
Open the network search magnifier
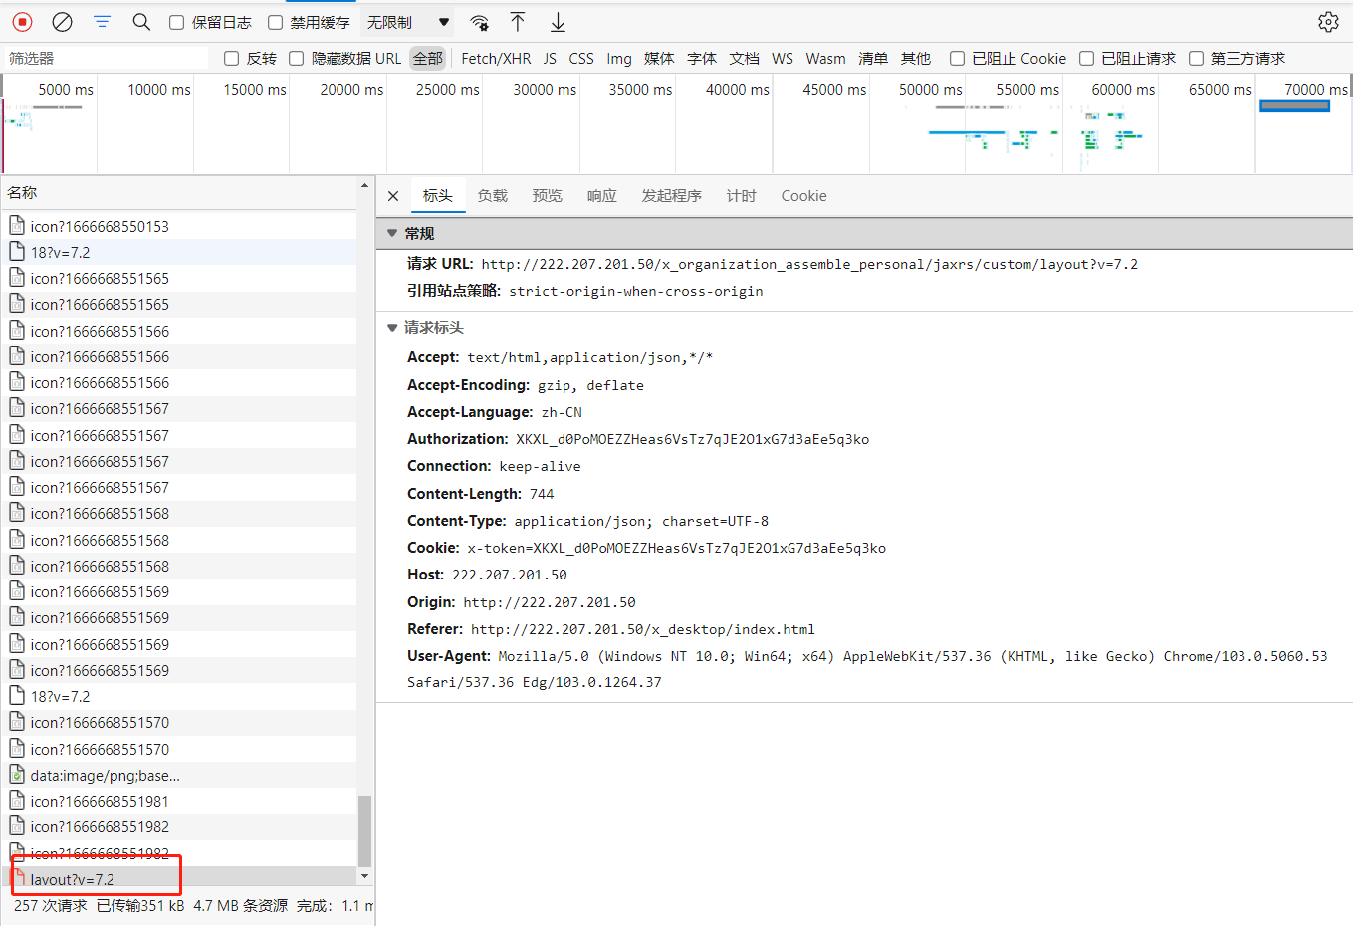click(141, 22)
